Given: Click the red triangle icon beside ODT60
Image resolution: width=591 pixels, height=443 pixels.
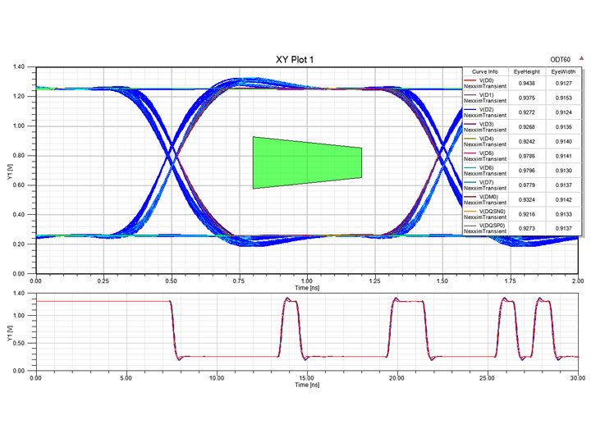Looking at the screenshot, I should [x=581, y=59].
